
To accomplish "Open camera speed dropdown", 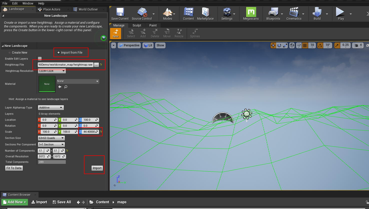I will (358, 45).
